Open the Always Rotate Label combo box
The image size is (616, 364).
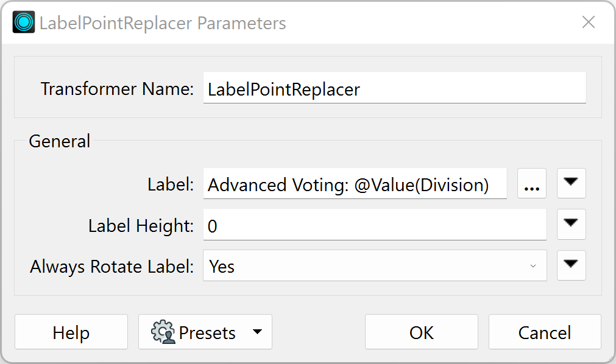click(x=375, y=266)
